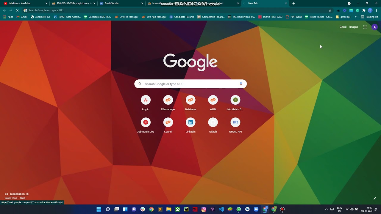This screenshot has width=381, height=214.
Task: Close the hcfellows YouTube tab
Action: click(46, 3)
